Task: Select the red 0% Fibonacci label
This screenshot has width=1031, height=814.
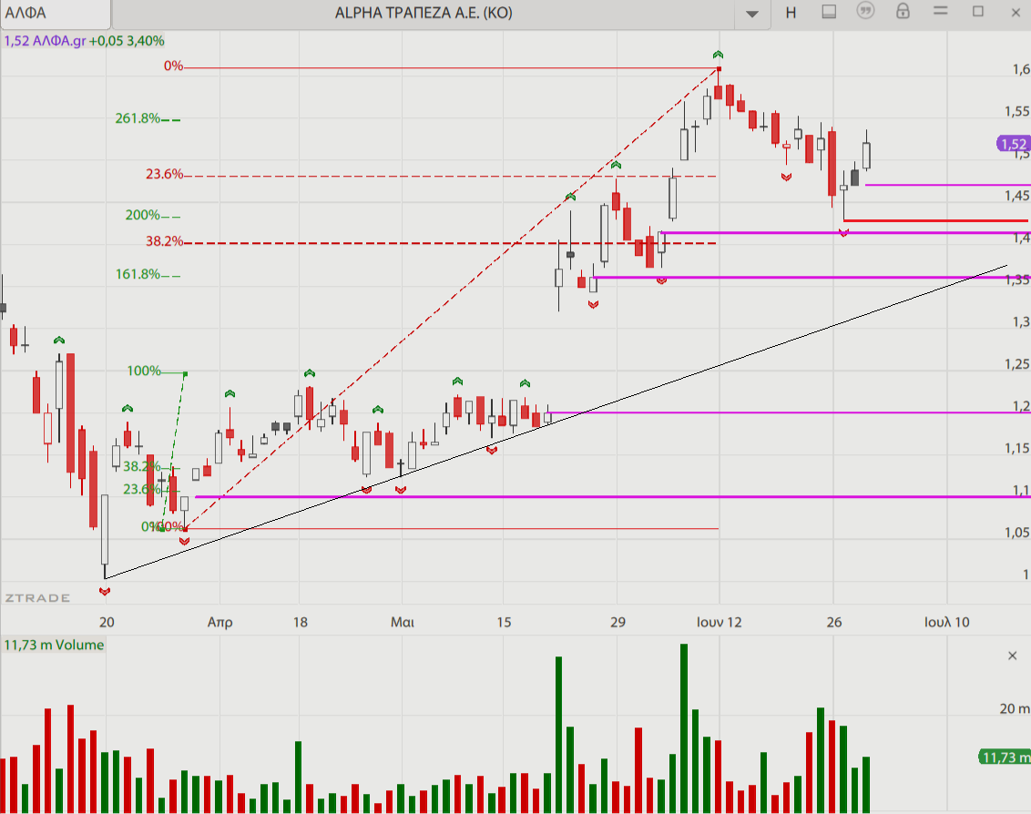Action: (174, 66)
